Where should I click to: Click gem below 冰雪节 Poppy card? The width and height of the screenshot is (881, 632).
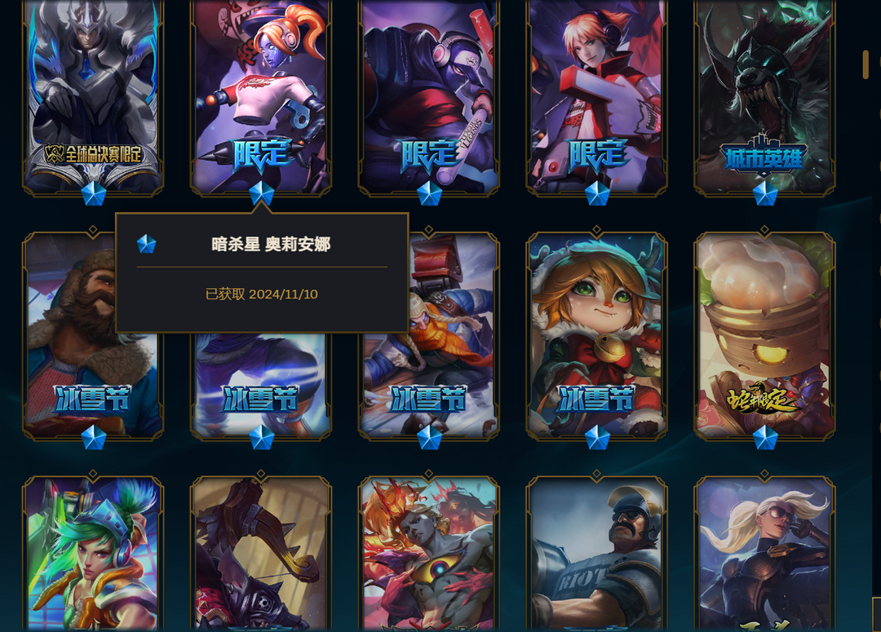point(596,438)
